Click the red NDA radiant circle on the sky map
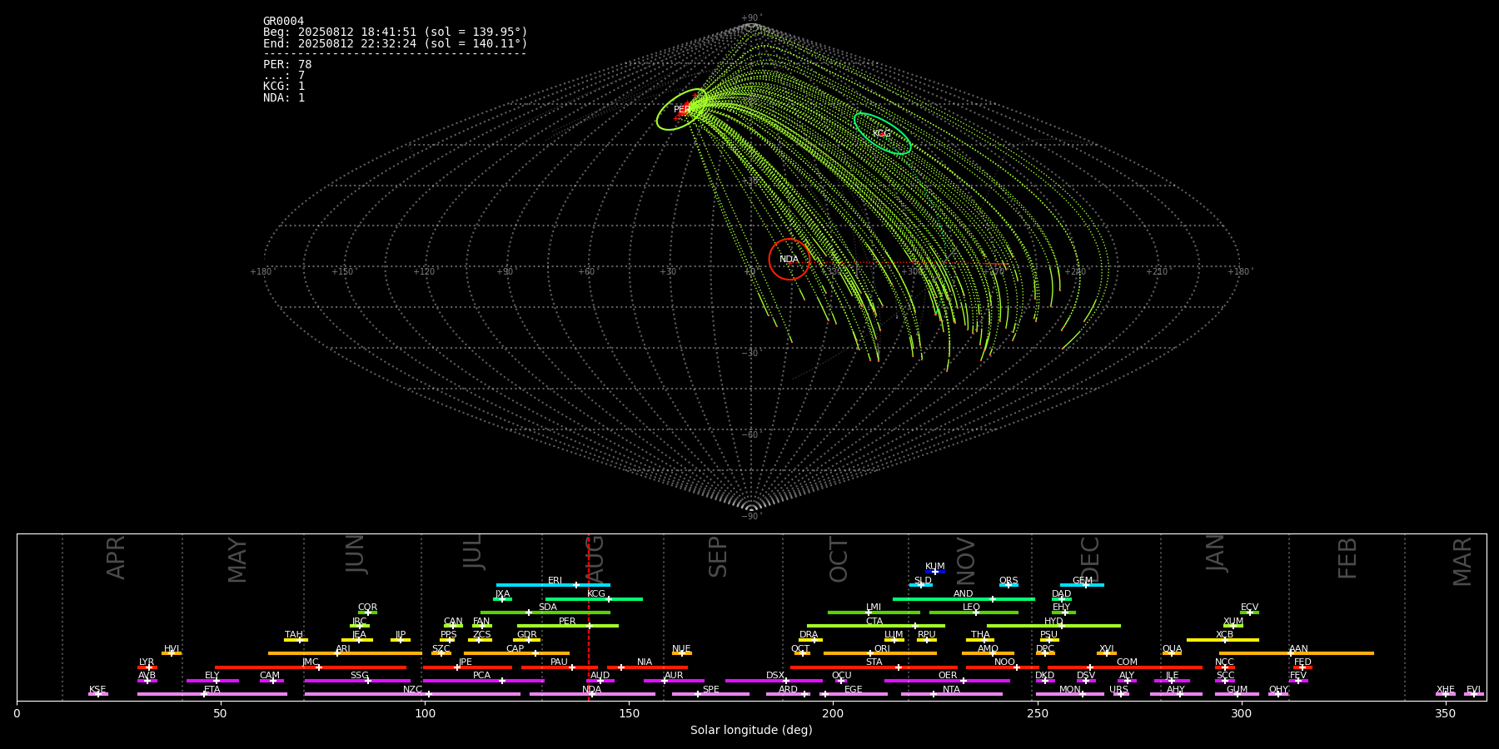Image resolution: width=1499 pixels, height=749 pixels. (789, 259)
